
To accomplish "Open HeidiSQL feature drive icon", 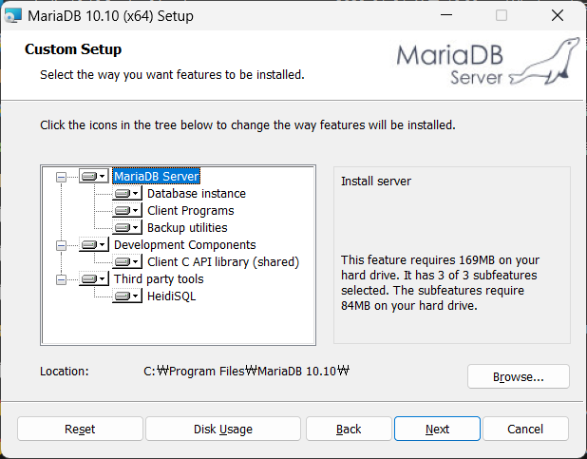I will click(127, 296).
